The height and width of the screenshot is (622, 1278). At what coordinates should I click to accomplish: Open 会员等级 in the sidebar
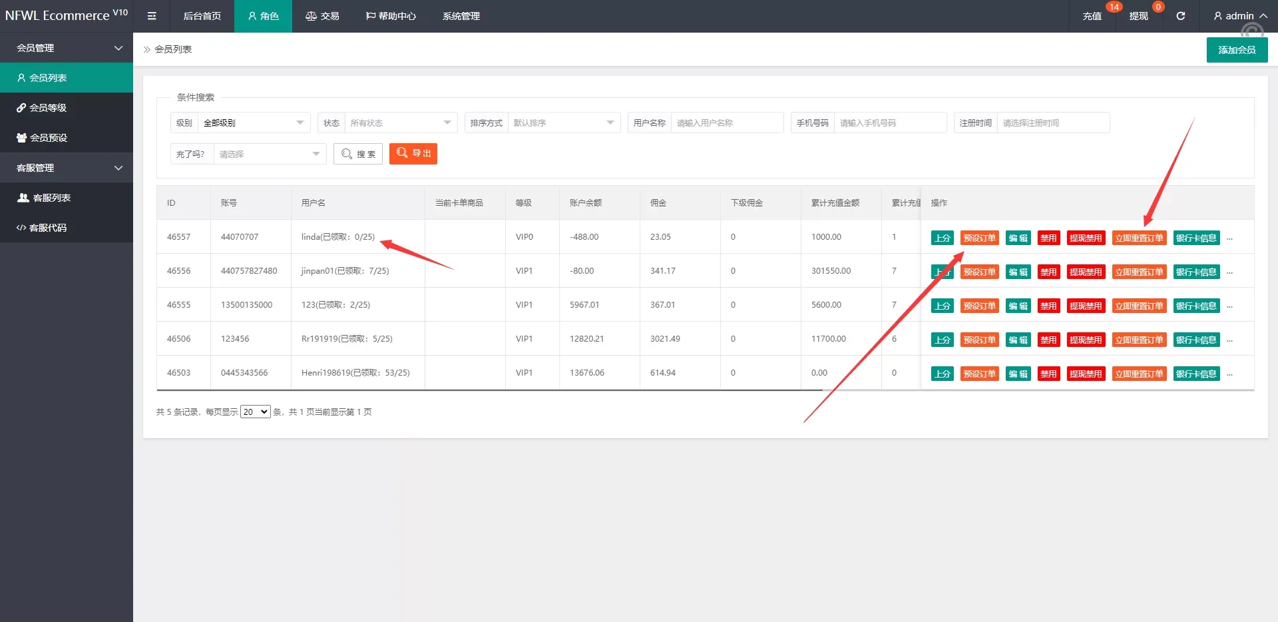click(x=48, y=108)
